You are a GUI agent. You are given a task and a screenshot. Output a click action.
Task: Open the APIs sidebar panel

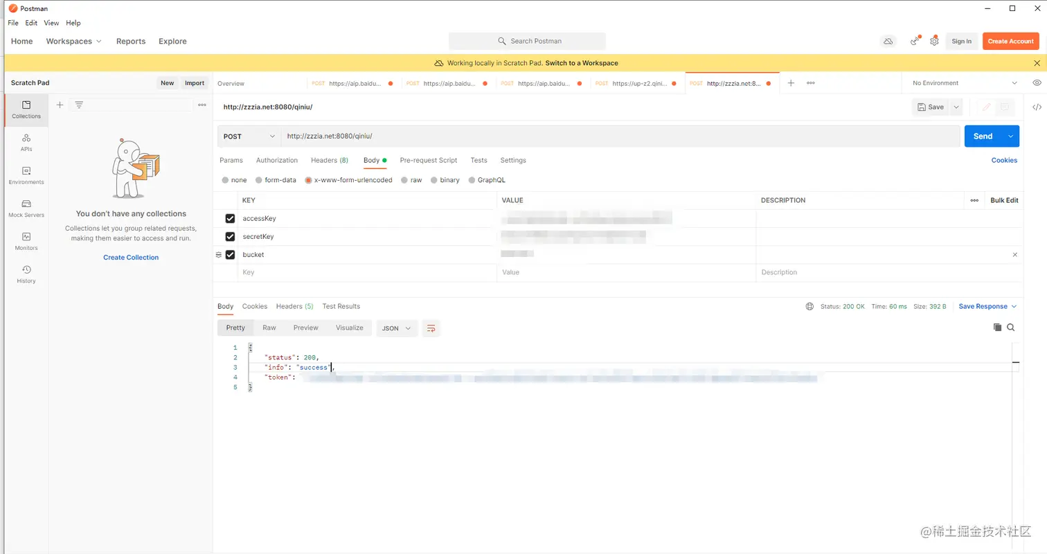pos(26,143)
